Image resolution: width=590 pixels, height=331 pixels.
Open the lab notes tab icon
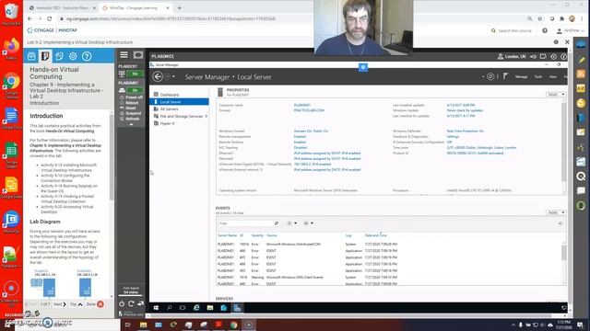(59, 56)
